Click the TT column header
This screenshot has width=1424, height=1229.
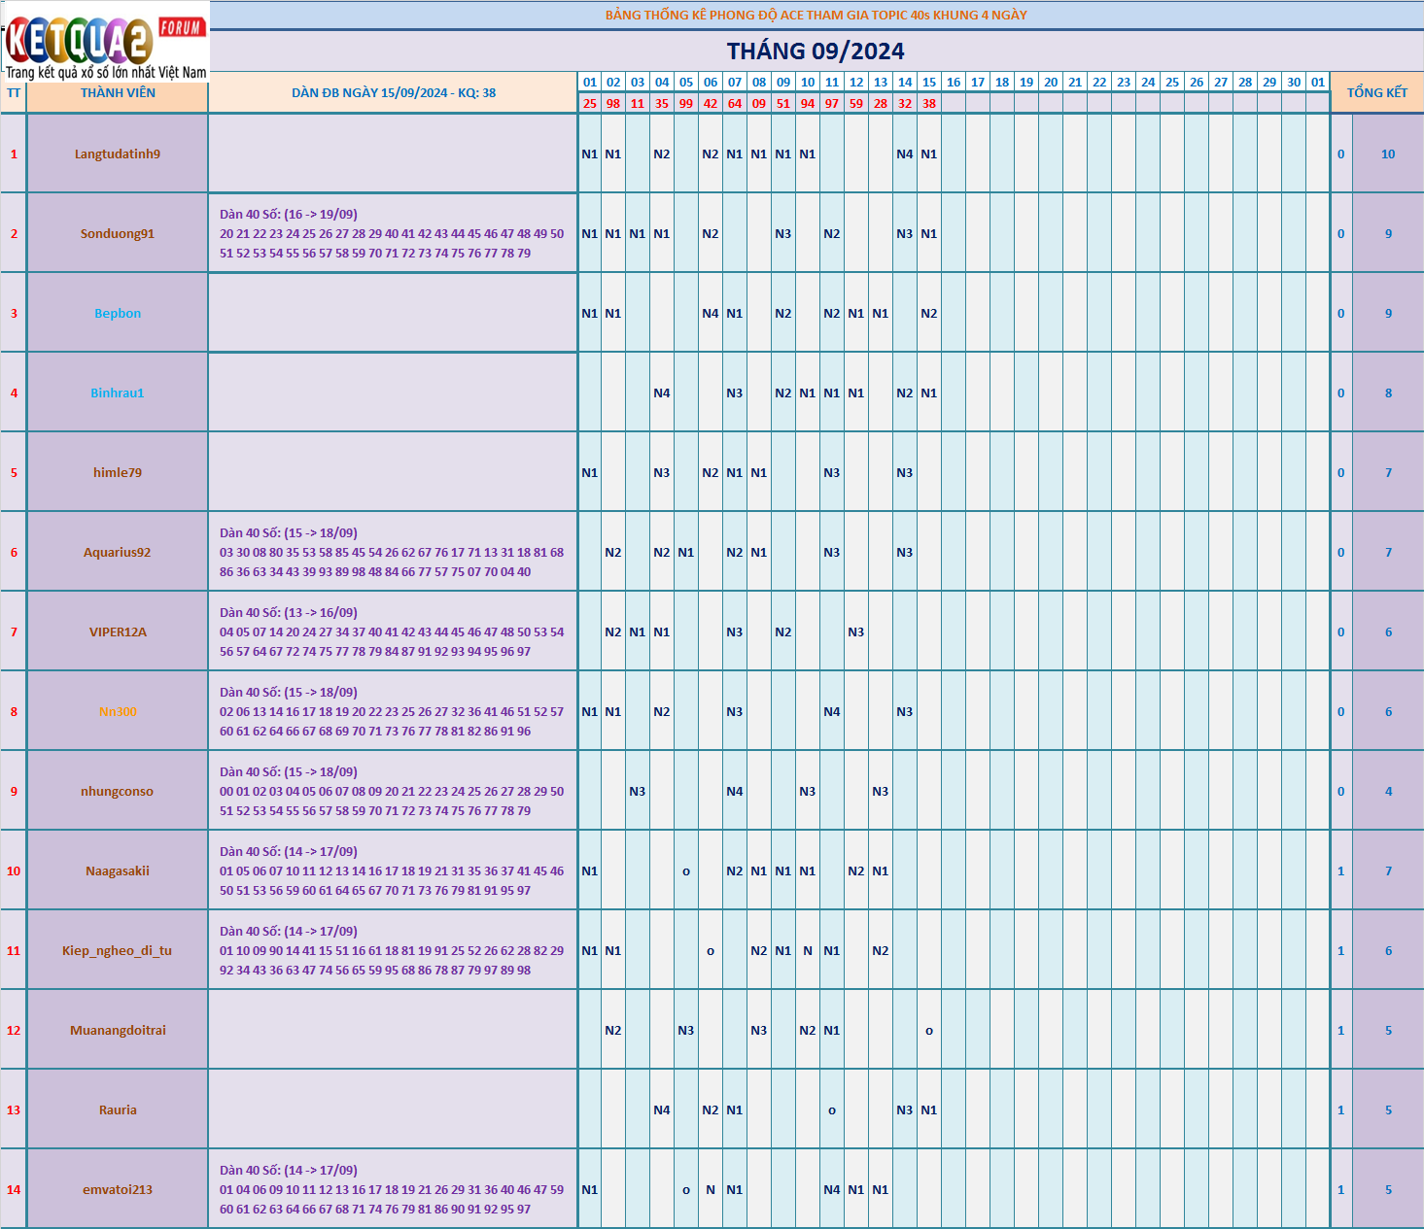14,93
